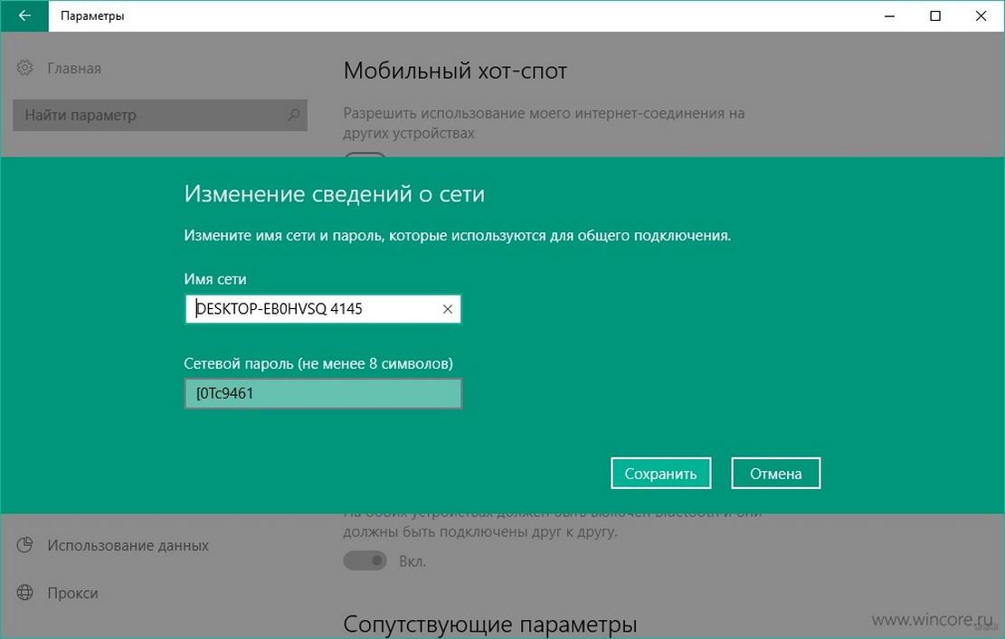Focus the Найти параметр search field
Screen dimensions: 1005x639
coord(160,116)
